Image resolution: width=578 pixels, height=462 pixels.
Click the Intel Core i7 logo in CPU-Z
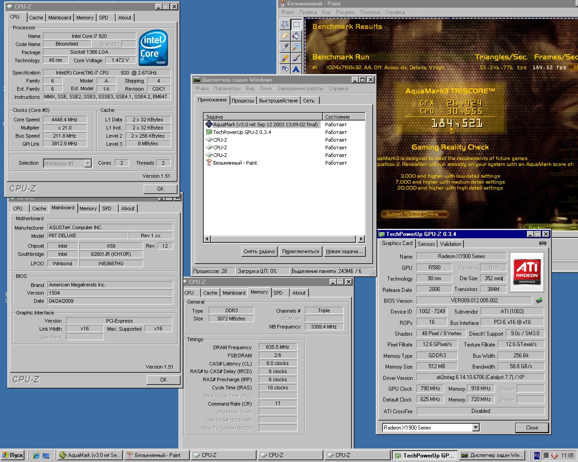[x=153, y=47]
